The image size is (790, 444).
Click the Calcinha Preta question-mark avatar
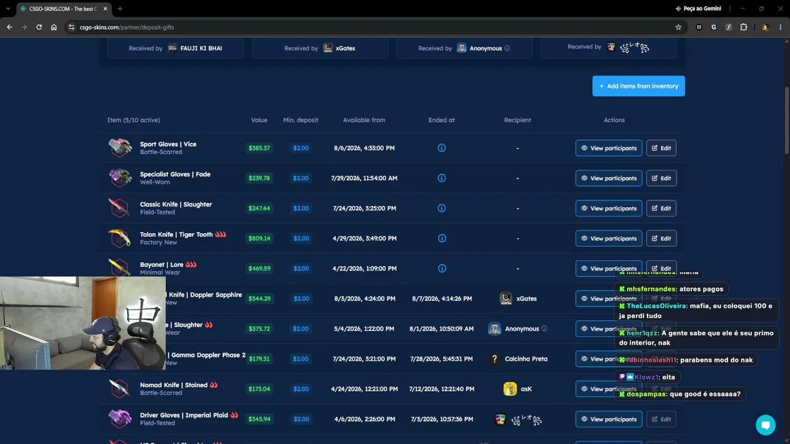494,359
